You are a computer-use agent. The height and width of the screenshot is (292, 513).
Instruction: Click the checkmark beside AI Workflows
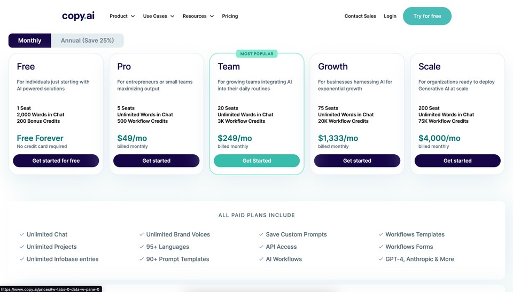pyautogui.click(x=261, y=259)
